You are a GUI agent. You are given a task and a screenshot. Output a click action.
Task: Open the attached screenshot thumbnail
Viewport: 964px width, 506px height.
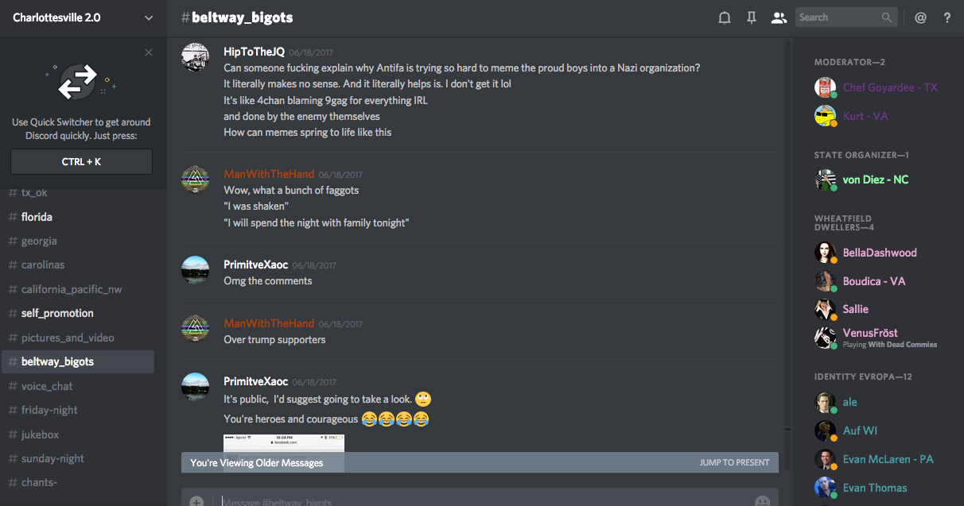click(284, 442)
